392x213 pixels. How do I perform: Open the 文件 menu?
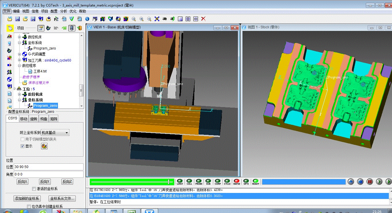coord(7,11)
